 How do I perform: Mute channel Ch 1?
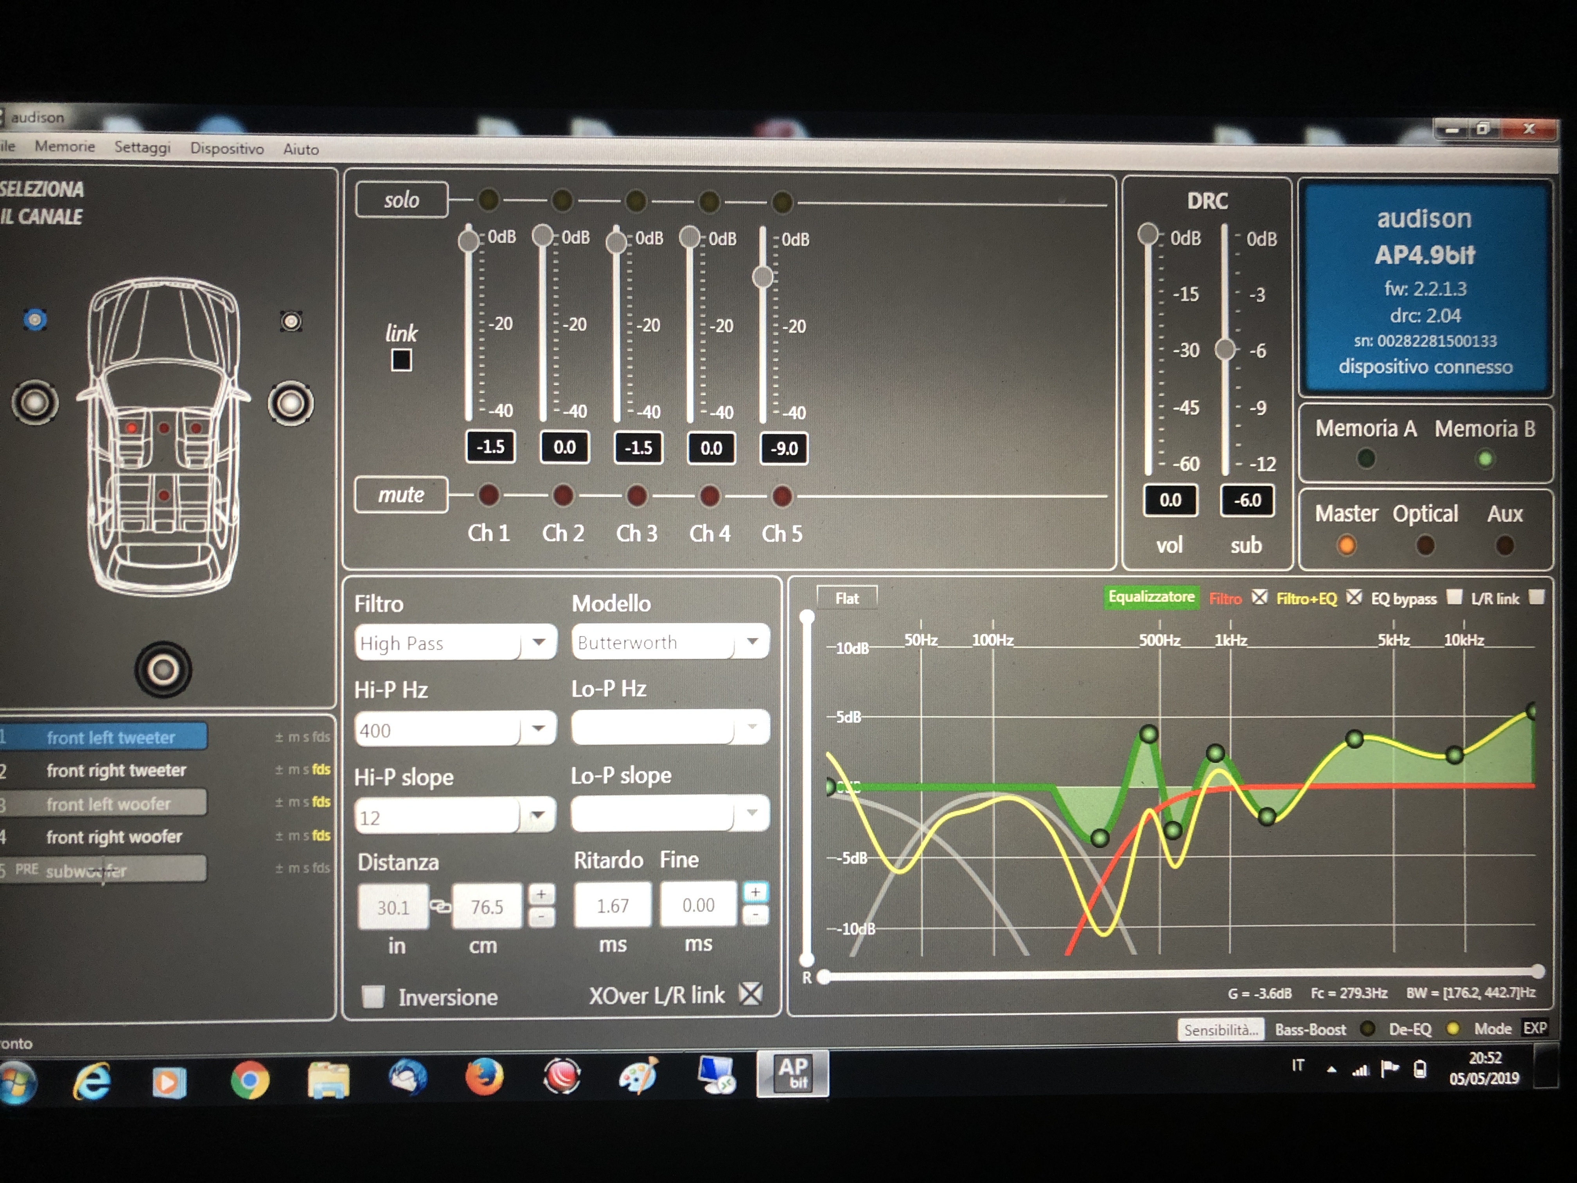(489, 495)
